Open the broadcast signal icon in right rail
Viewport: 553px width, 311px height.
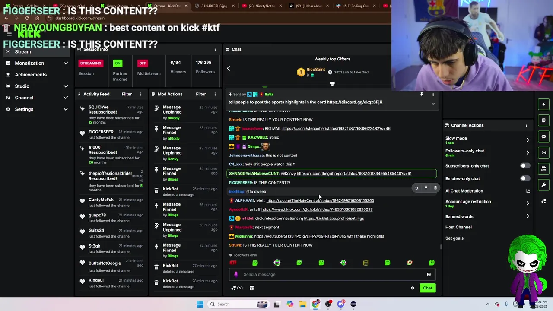pos(543,152)
